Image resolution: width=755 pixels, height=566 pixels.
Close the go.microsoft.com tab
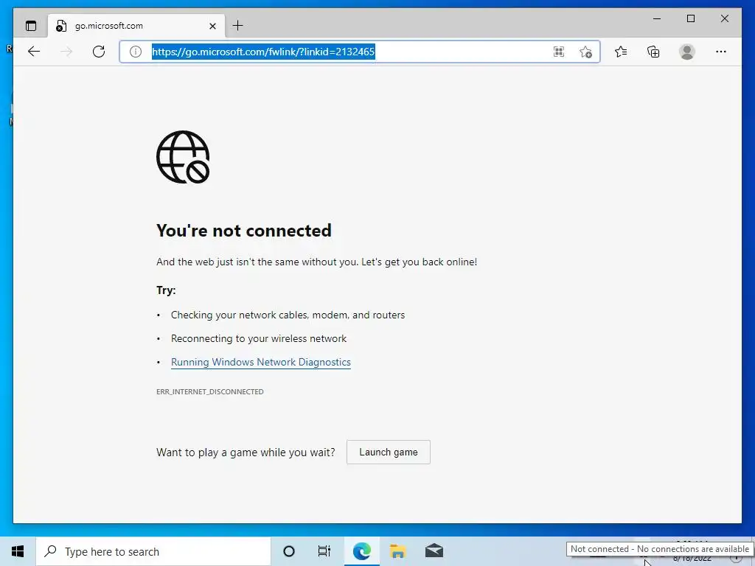212,26
